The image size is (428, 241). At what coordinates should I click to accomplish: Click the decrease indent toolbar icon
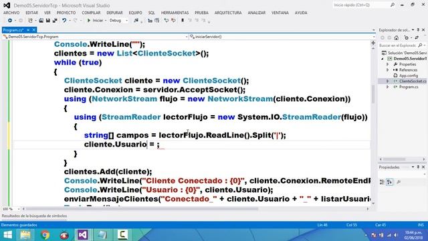150,21
